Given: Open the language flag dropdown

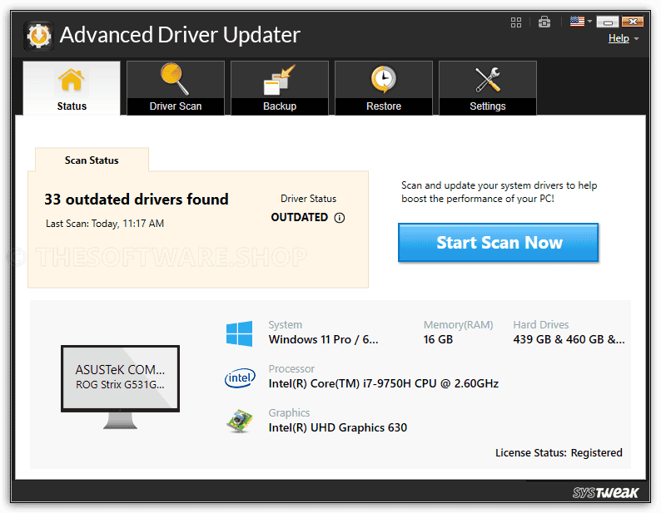Looking at the screenshot, I should 581,21.
